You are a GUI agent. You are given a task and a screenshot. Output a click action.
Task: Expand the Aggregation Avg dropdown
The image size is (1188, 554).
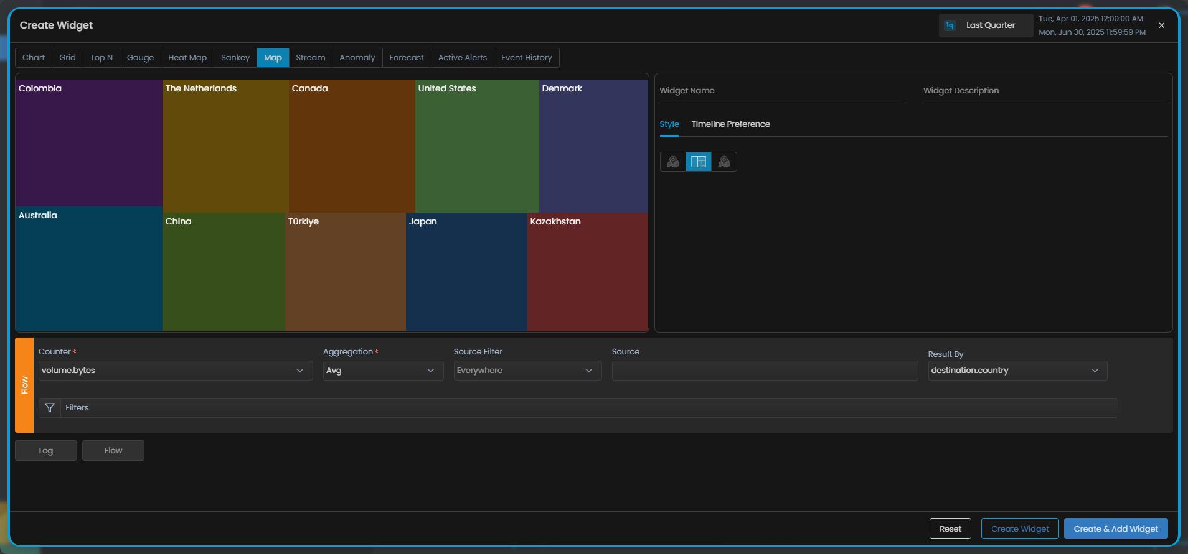382,371
